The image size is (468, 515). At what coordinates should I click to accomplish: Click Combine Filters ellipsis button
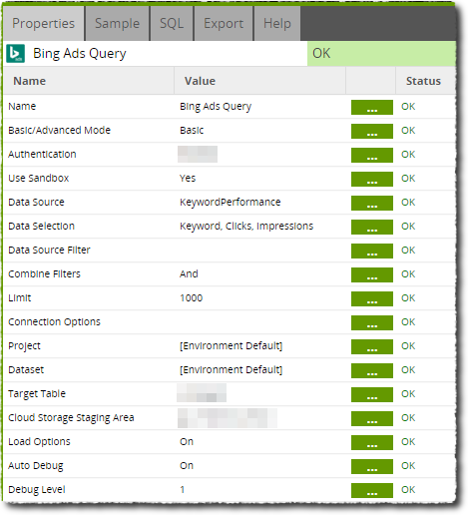[x=372, y=274]
